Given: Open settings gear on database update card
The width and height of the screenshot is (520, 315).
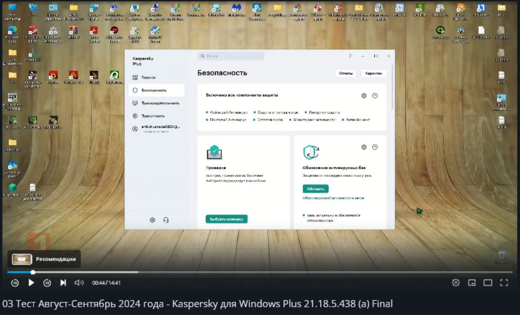Looking at the screenshot, I should 364,147.
